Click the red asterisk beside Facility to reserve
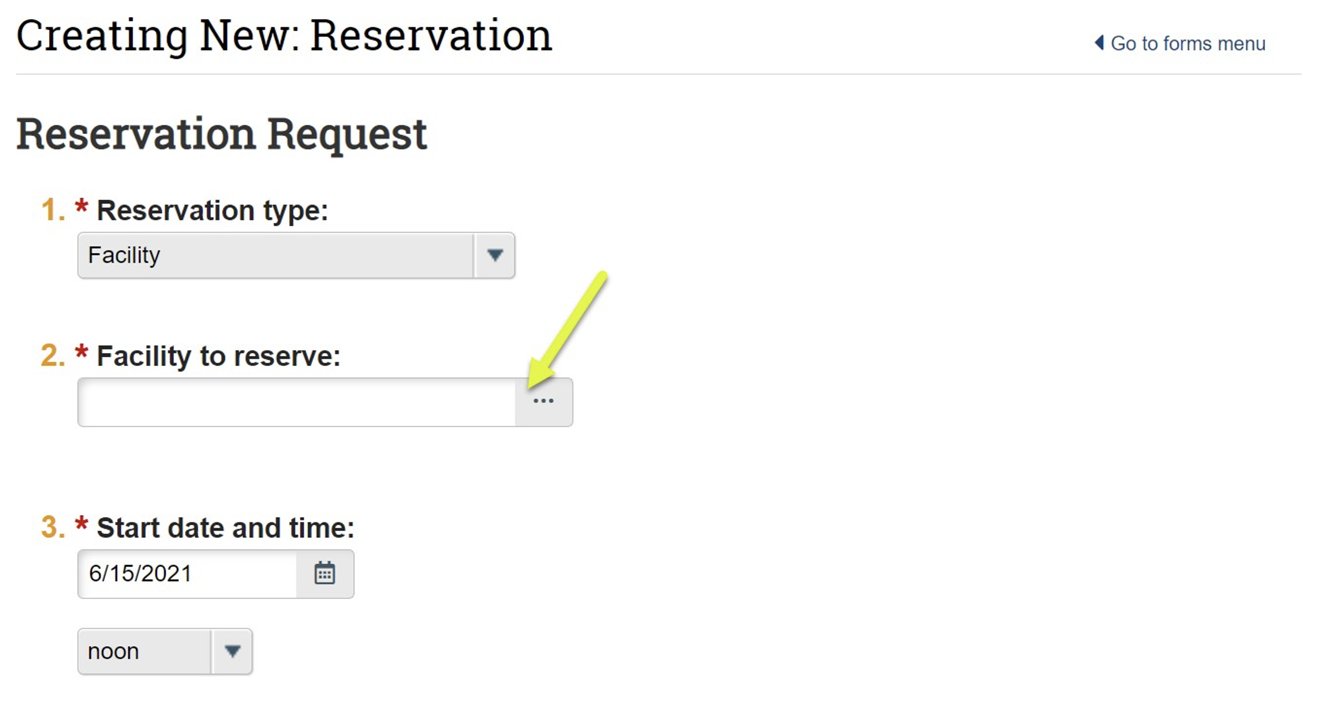The width and height of the screenshot is (1319, 704). pyautogui.click(x=81, y=352)
